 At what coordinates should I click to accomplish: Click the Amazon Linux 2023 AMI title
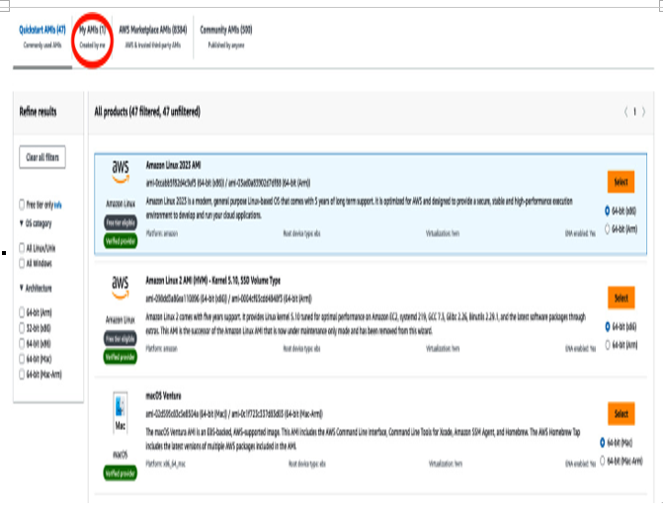173,165
